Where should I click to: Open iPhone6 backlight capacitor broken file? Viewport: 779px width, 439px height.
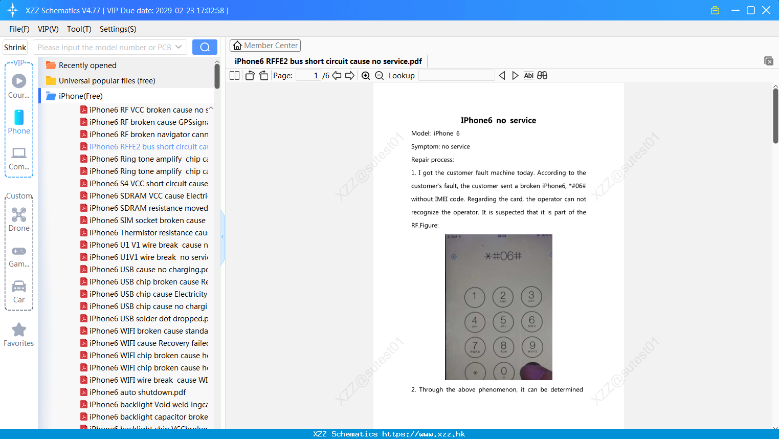click(x=144, y=417)
